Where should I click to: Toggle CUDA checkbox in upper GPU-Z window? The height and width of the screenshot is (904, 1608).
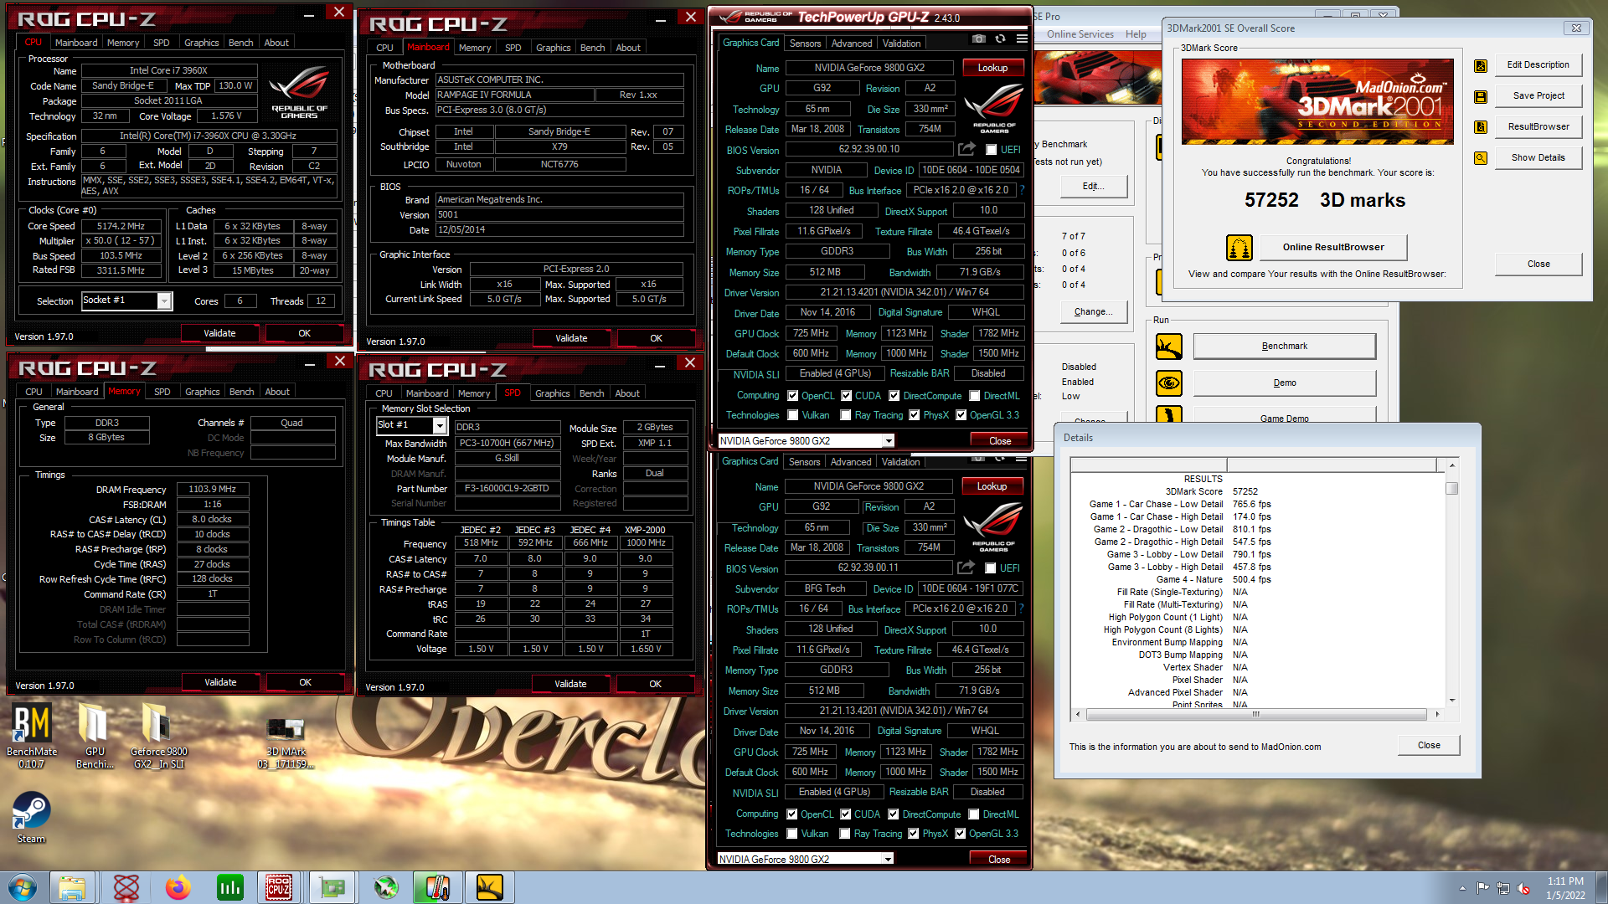[x=847, y=396]
